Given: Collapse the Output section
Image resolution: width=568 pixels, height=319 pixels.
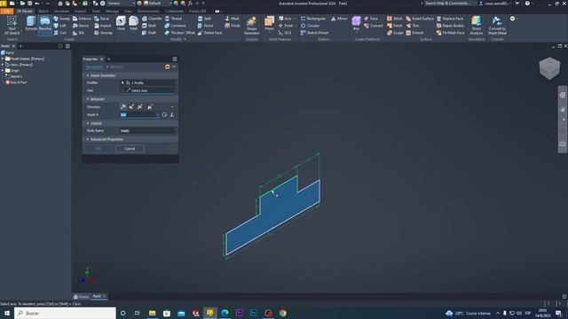Looking at the screenshot, I should click(88, 123).
